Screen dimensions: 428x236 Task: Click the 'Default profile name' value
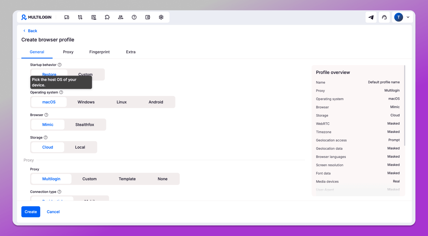point(384,82)
